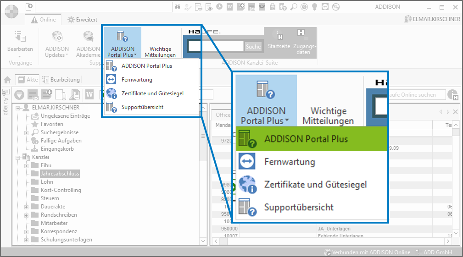The image size is (463, 257).
Task: Switch to the Erweitert ribbon tab
Action: [x=82, y=20]
